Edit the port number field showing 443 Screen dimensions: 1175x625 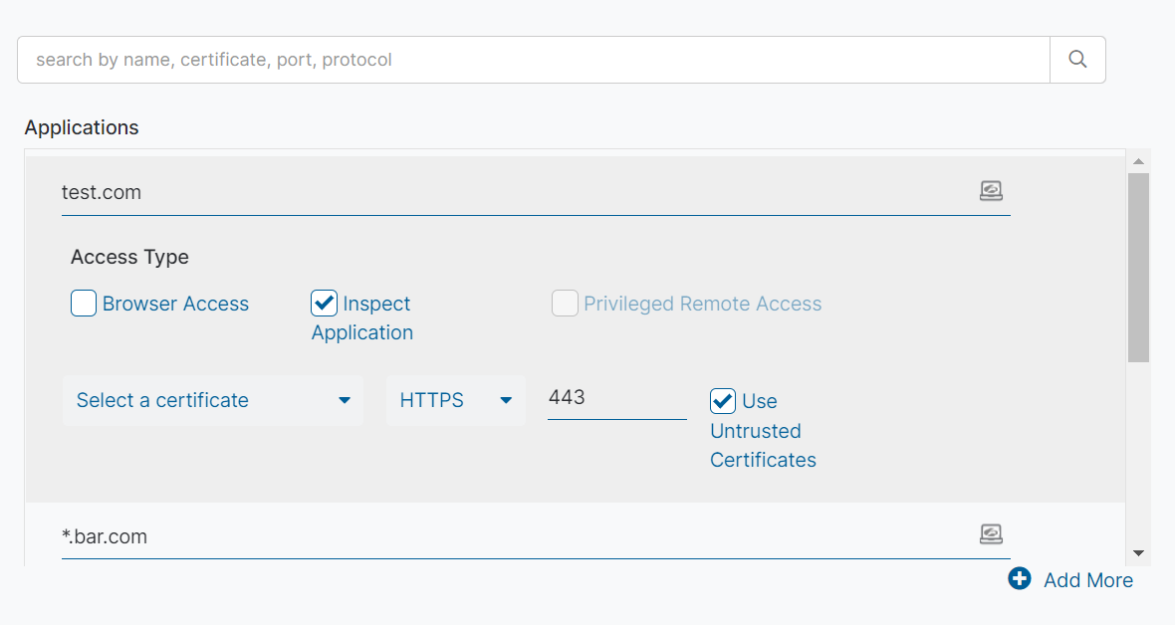[616, 397]
